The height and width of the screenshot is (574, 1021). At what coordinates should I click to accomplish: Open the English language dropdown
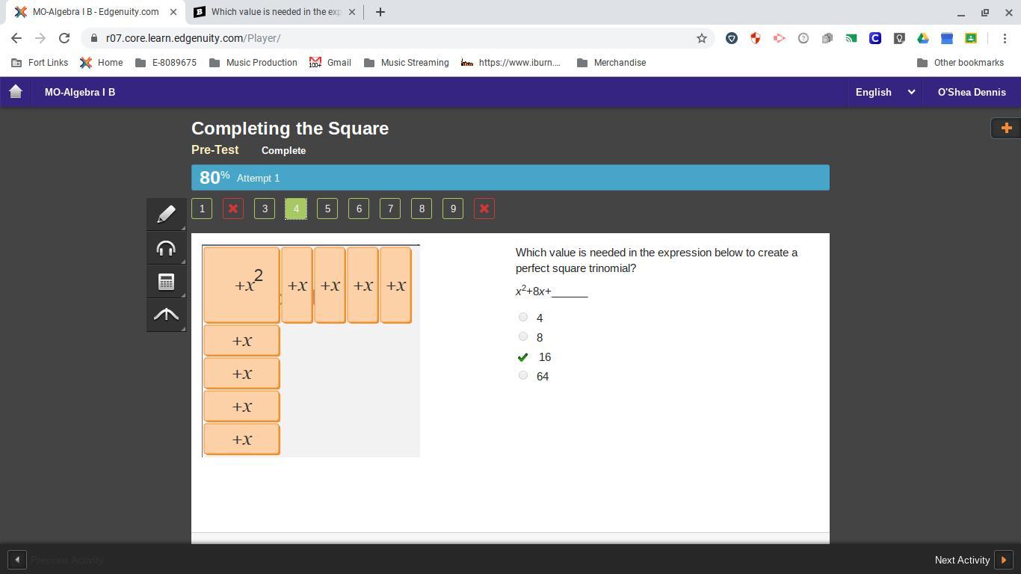[885, 92]
